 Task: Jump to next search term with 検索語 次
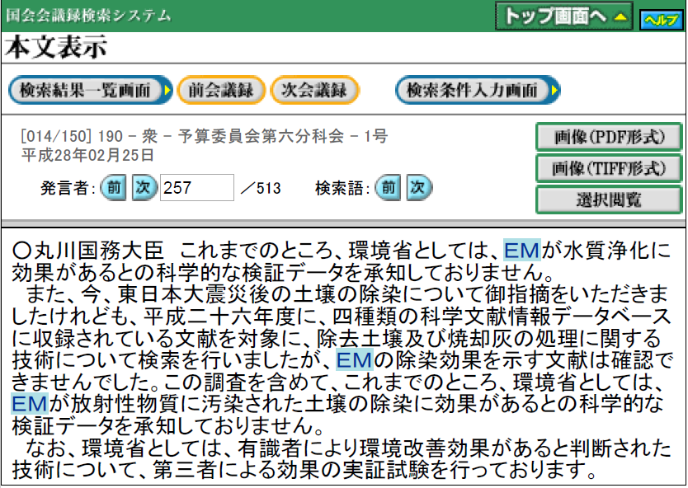[x=418, y=188]
